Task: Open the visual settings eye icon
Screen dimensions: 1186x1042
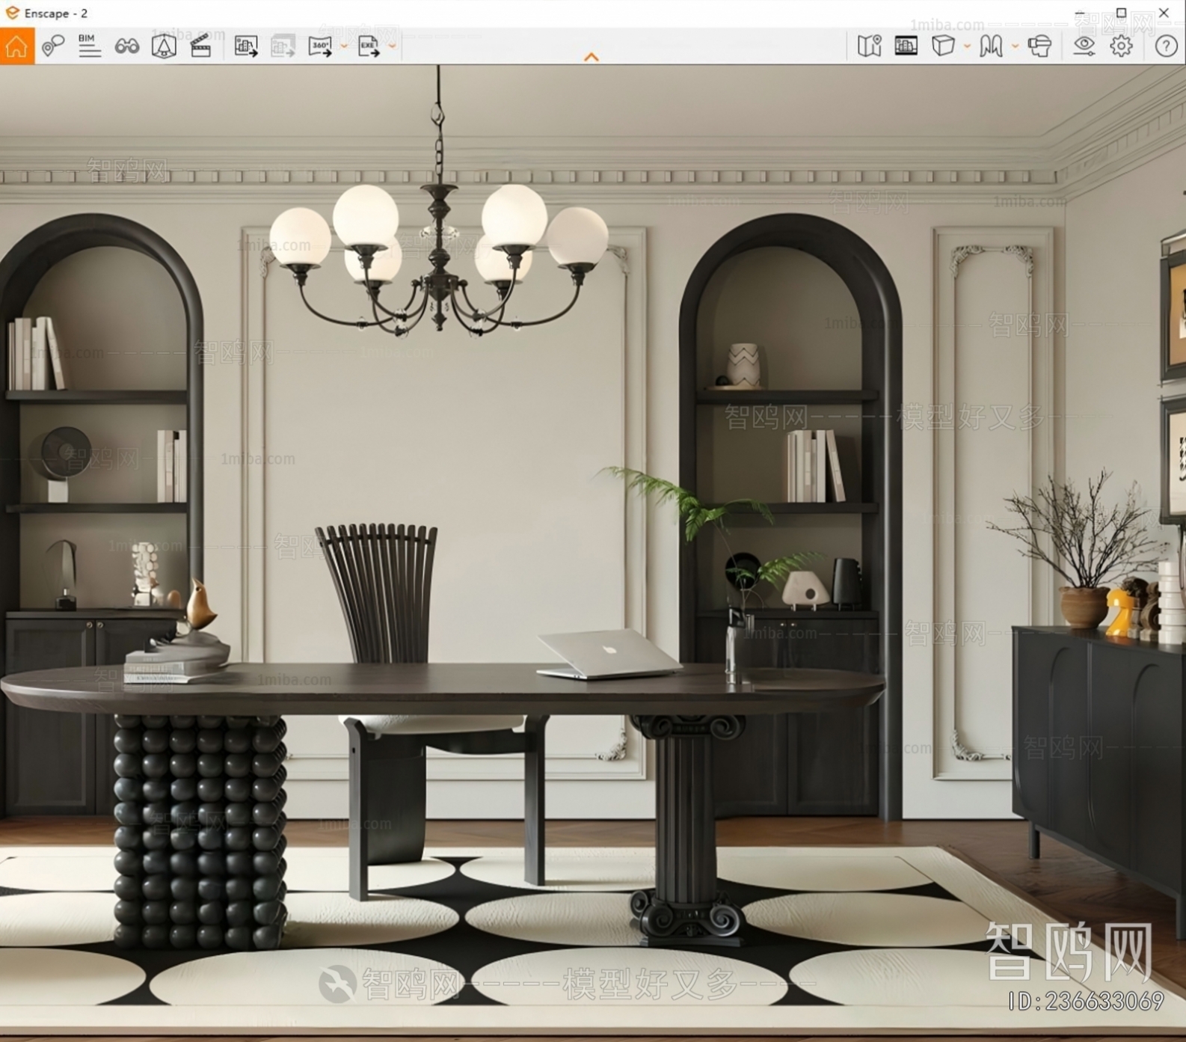Action: tap(1084, 46)
